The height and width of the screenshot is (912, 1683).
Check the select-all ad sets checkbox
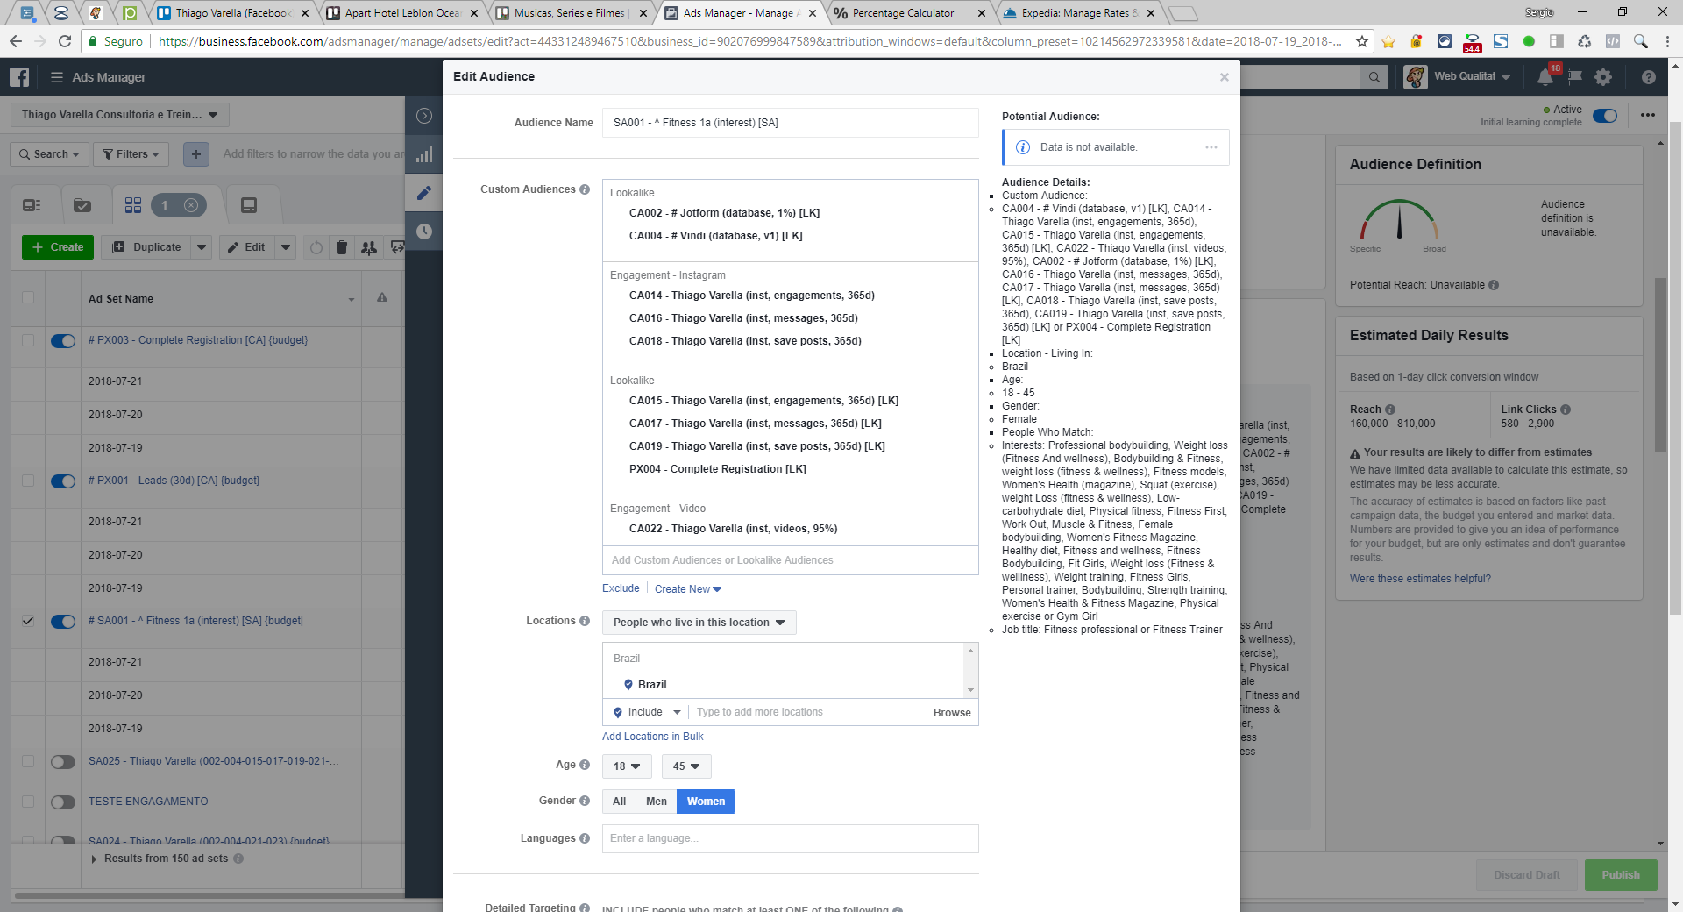coord(28,297)
